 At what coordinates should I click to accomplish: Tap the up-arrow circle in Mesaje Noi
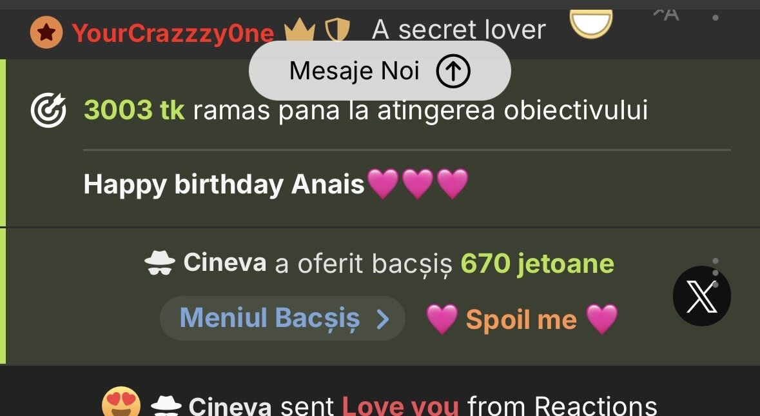(453, 71)
